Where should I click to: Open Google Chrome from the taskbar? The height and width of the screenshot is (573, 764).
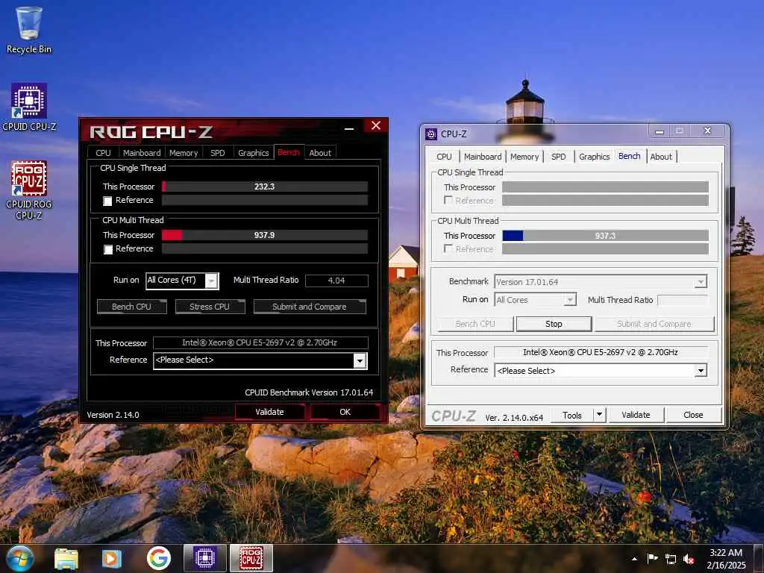[x=158, y=558]
